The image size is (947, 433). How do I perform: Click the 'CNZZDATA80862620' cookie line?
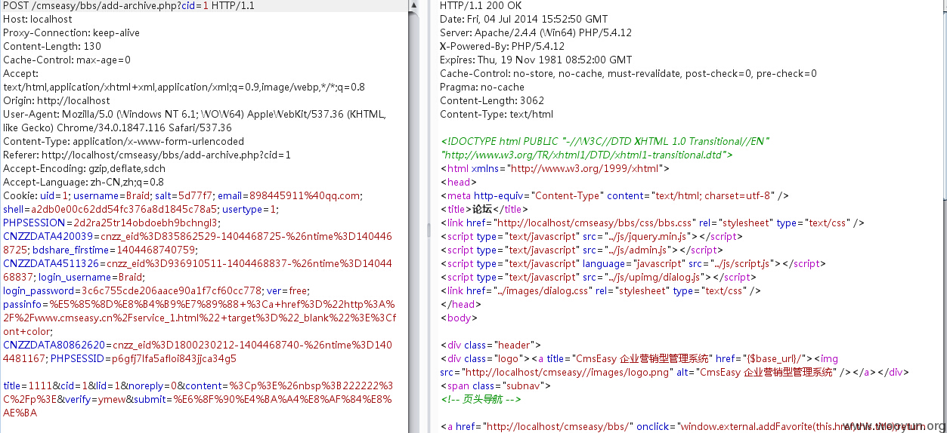[197, 345]
